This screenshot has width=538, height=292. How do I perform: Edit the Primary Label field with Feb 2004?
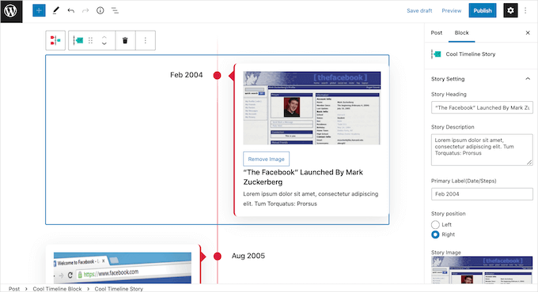tap(482, 194)
